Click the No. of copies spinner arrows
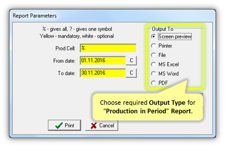The width and height of the screenshot is (225, 147). (200, 98)
